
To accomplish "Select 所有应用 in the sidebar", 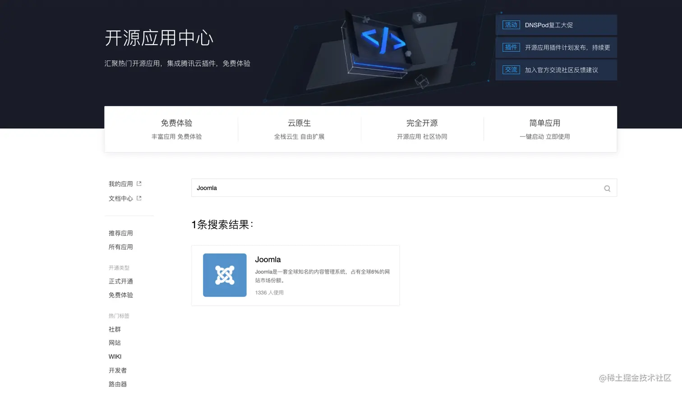I will (121, 247).
